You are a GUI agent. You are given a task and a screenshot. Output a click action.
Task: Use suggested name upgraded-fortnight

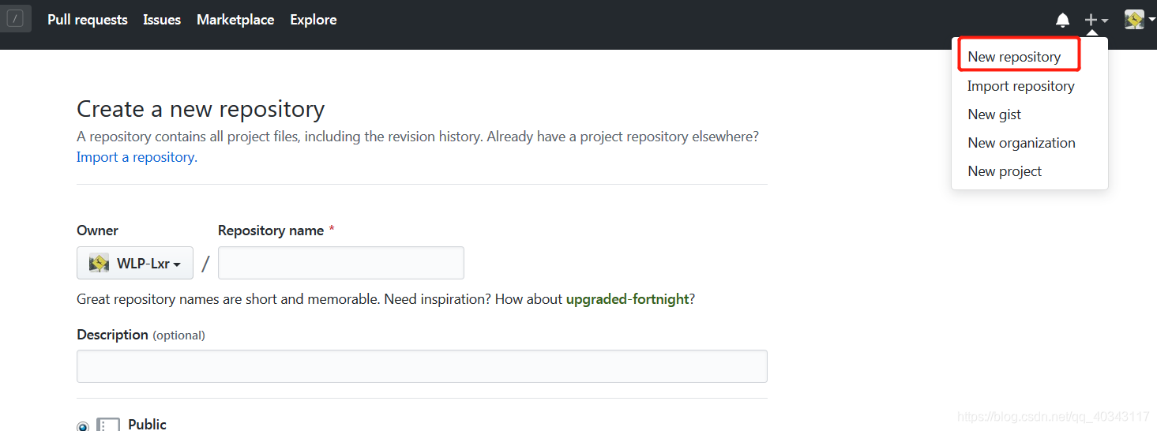pyautogui.click(x=628, y=300)
